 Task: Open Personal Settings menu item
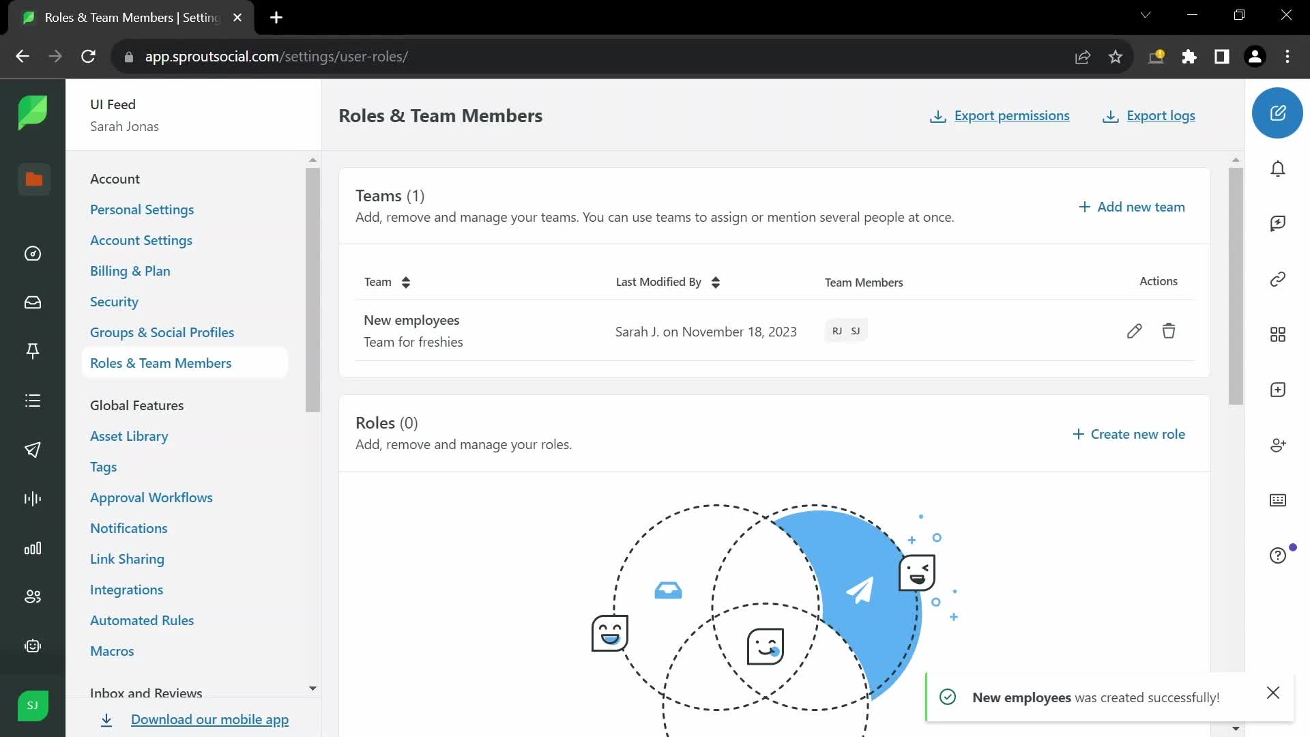[x=141, y=209]
